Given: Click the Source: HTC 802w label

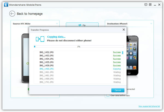Looking at the screenshot, I should pyautogui.click(x=22, y=24).
